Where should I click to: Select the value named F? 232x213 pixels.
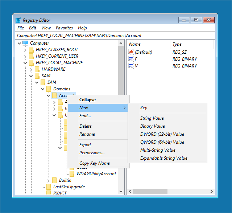coord(136,59)
